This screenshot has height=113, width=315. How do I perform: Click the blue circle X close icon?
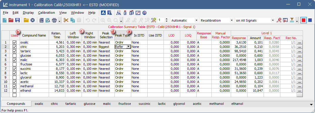[x=33, y=20]
